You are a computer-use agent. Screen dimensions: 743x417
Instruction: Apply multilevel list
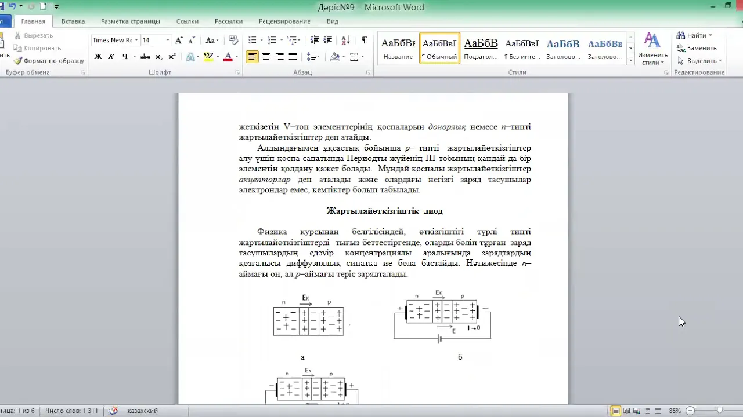click(292, 40)
